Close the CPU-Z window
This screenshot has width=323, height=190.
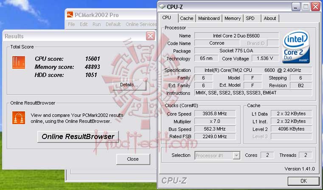tap(316, 7)
